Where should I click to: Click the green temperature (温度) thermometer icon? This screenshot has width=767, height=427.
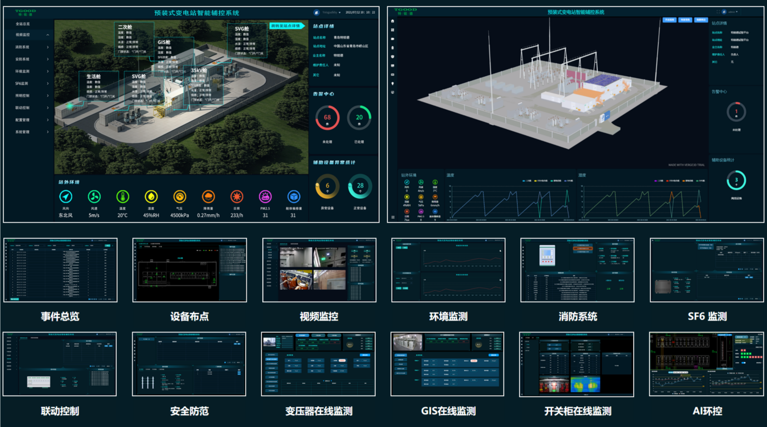pos(122,196)
